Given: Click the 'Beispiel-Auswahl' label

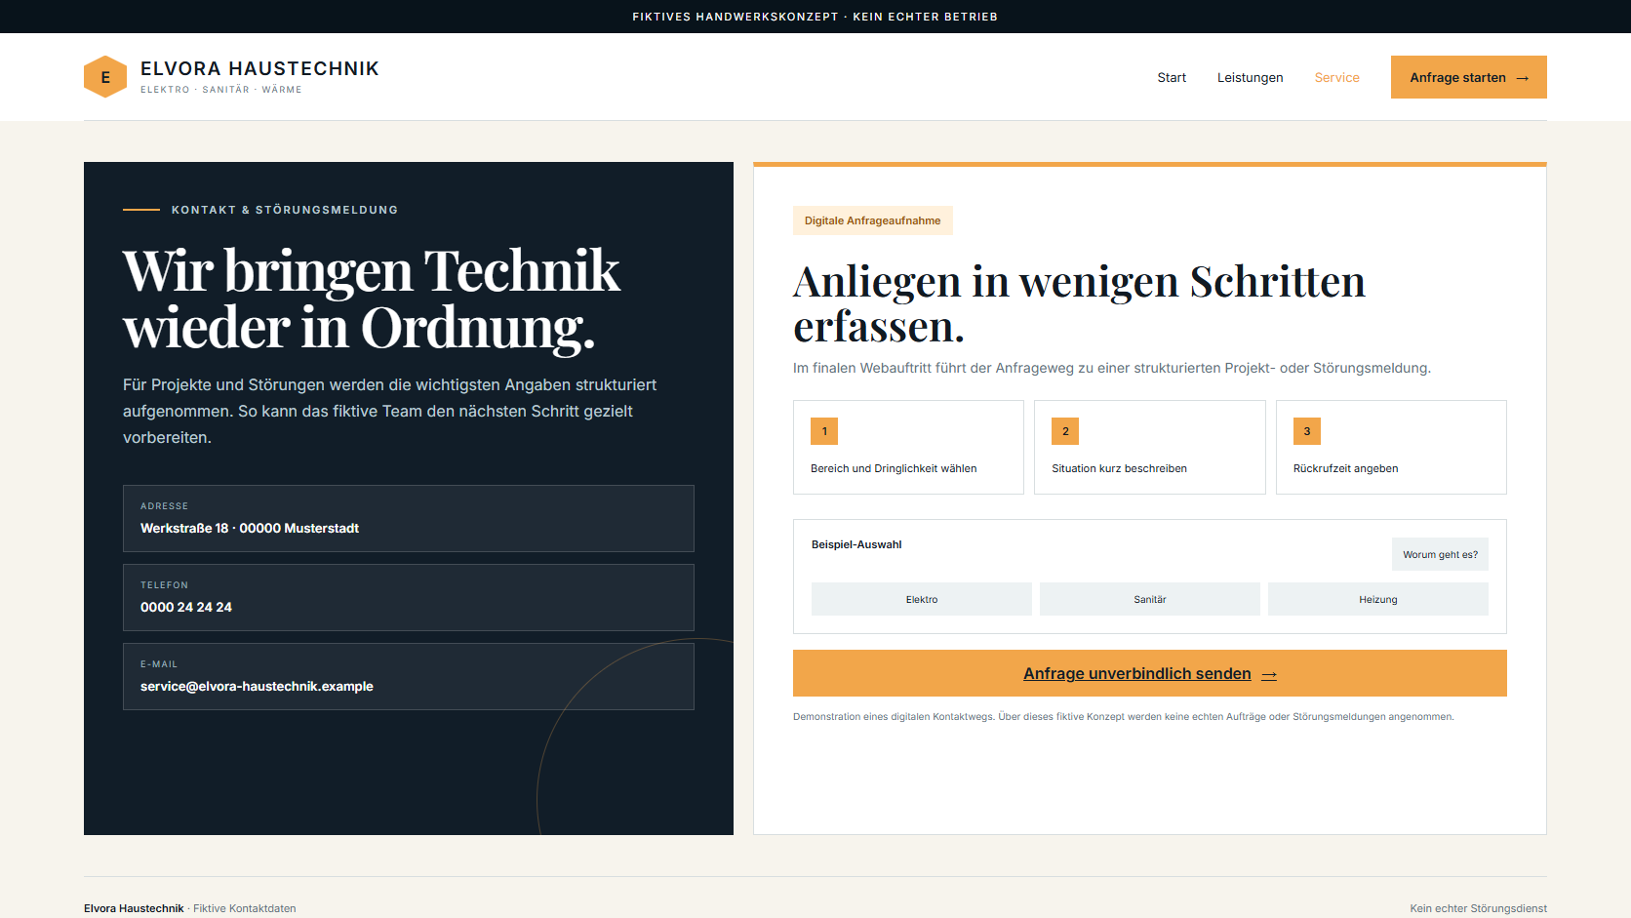Looking at the screenshot, I should [856, 544].
